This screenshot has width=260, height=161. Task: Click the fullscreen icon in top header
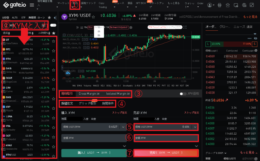point(252,5)
